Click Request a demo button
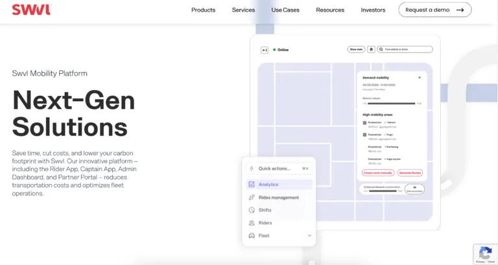 tap(435, 10)
